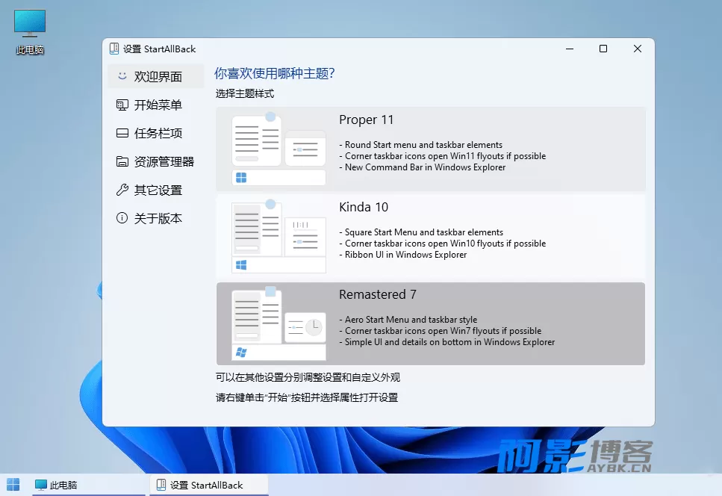The height and width of the screenshot is (496, 722).
Task: Open the Windows Start button on taskbar
Action: point(13,485)
